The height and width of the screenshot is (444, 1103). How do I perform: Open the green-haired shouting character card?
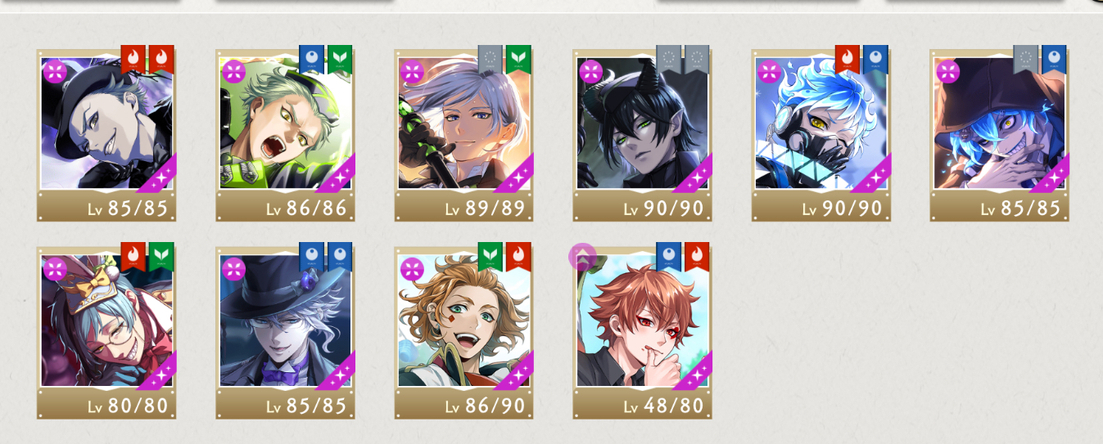click(285, 135)
